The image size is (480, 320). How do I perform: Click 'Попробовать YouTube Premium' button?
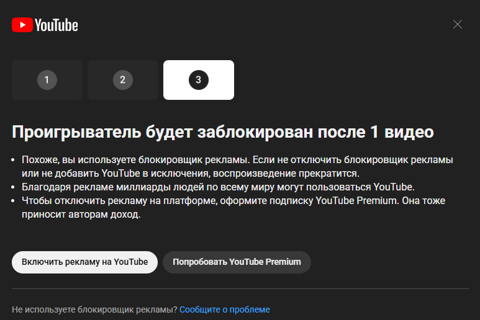pos(237,262)
